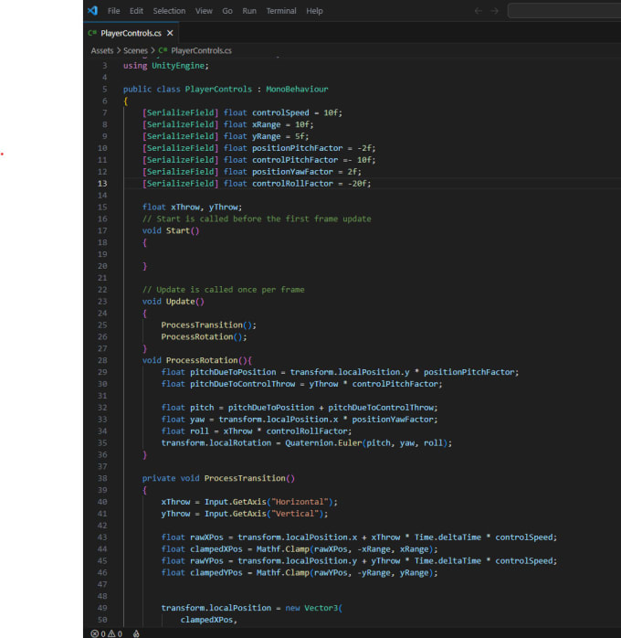
Task: Click 'positionYawFactor' on line 12
Action: [292, 172]
